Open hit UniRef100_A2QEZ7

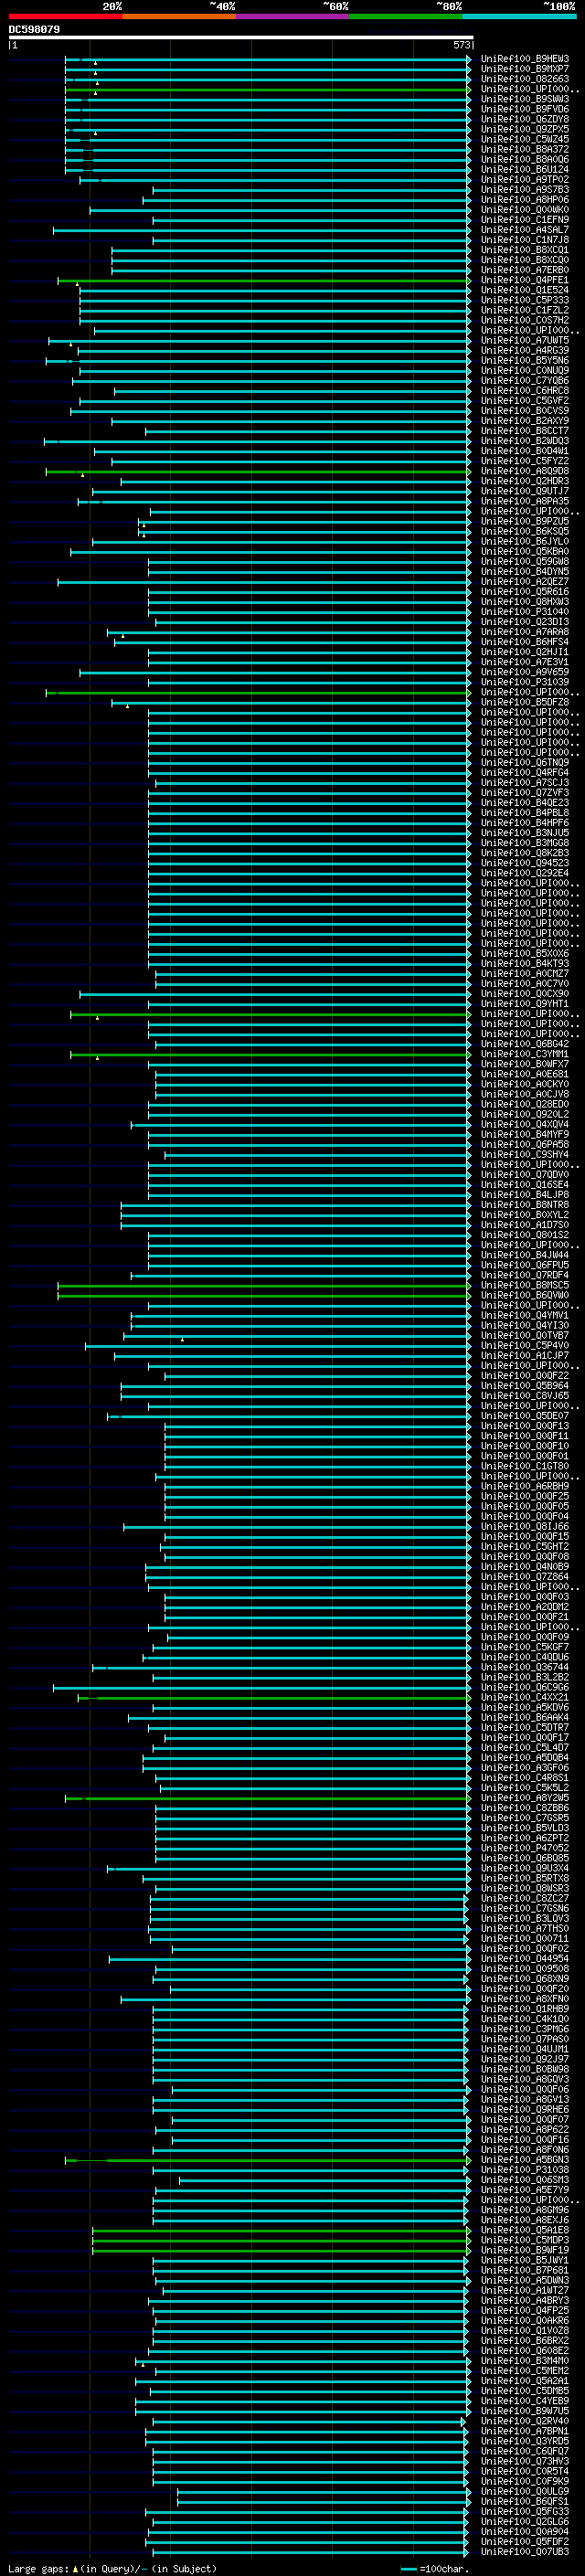(x=525, y=581)
